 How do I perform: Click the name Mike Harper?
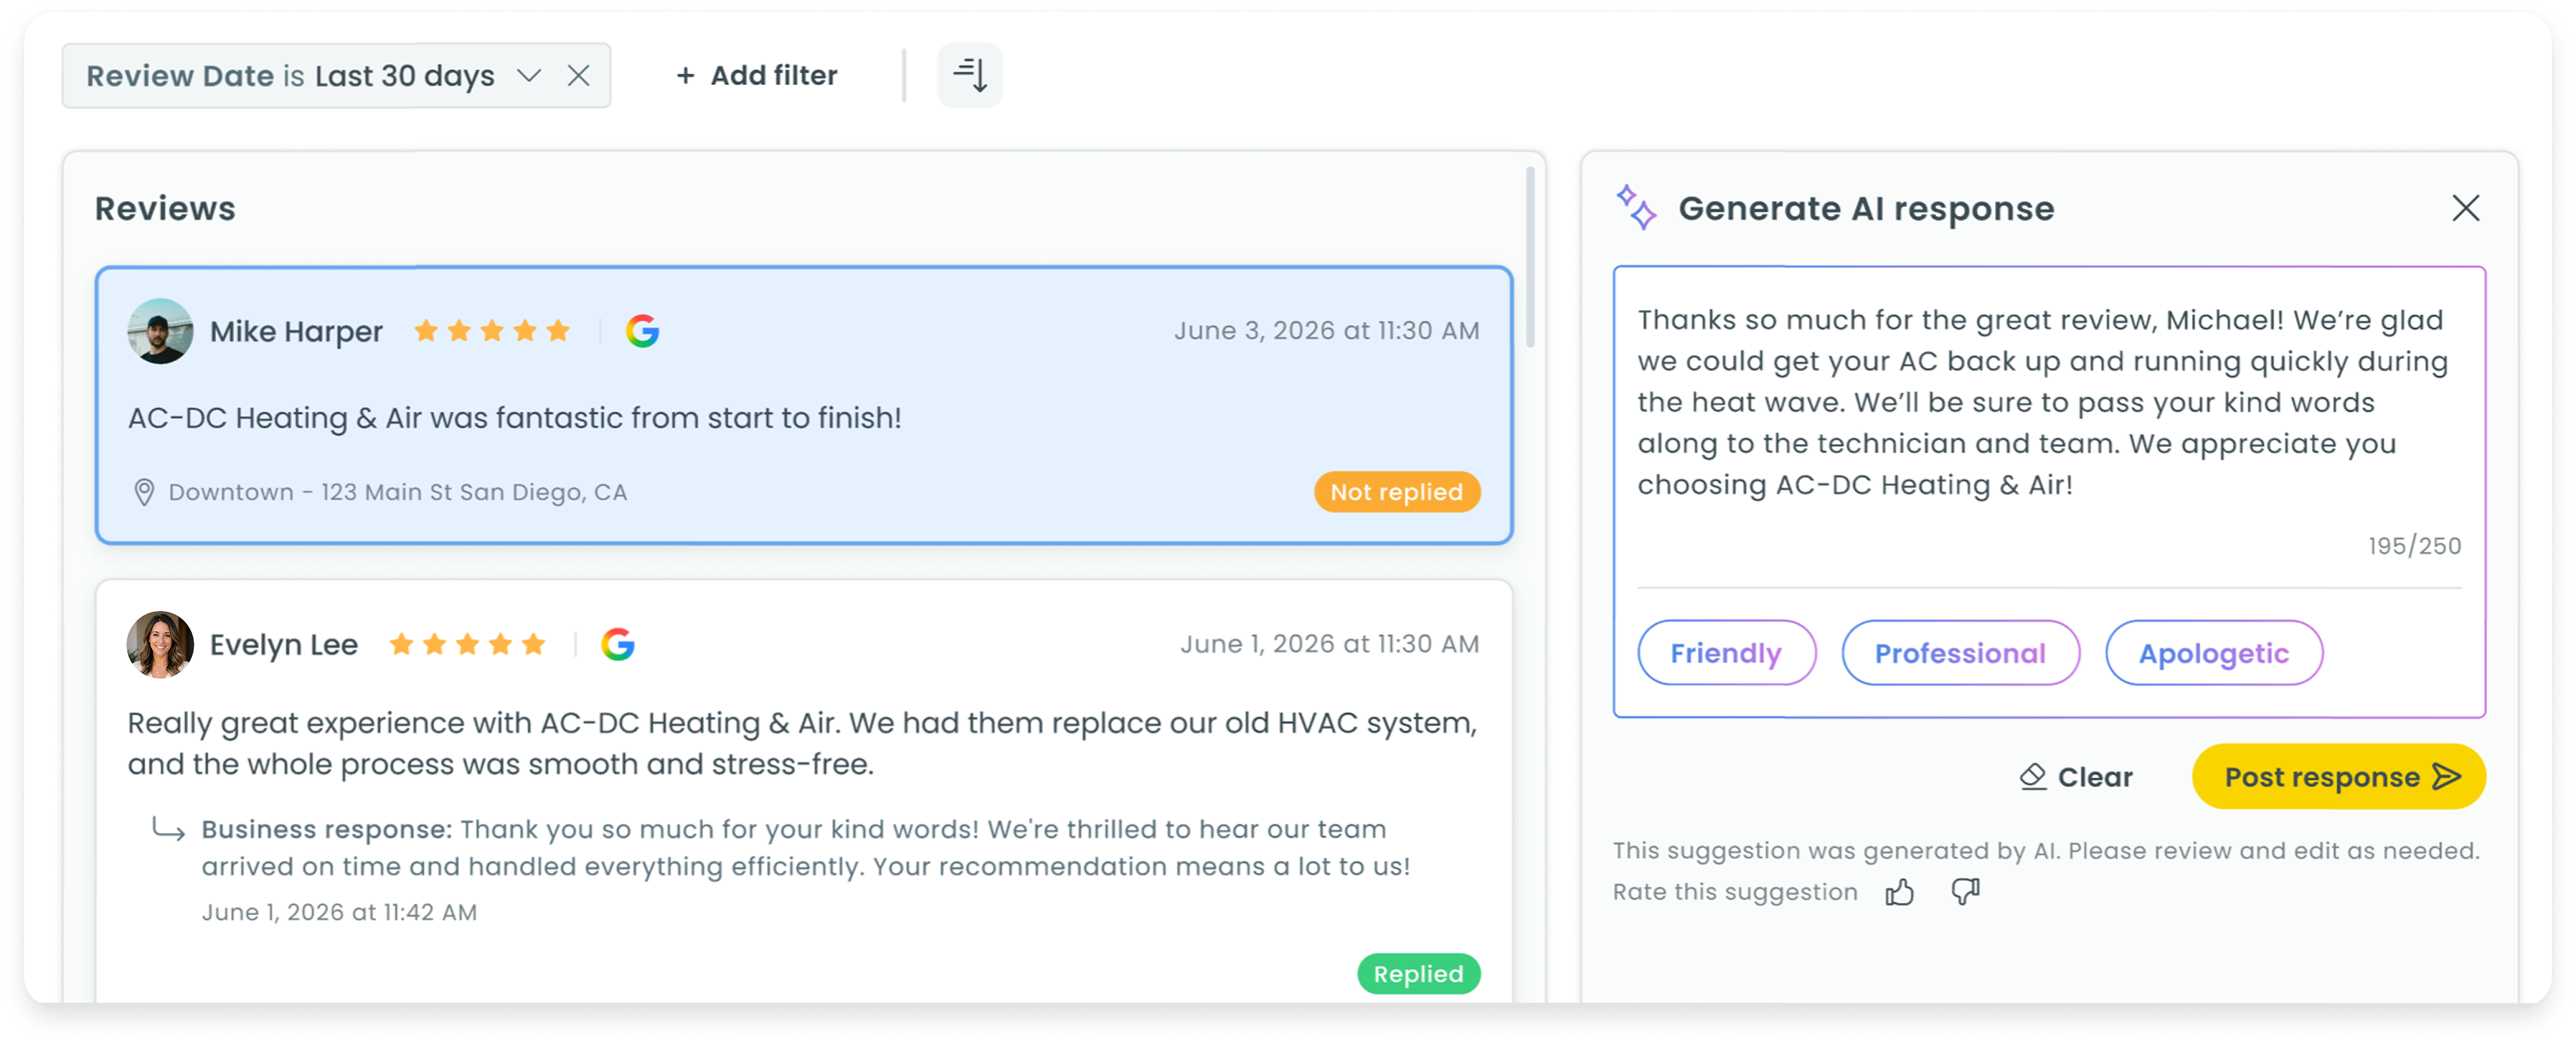[296, 332]
